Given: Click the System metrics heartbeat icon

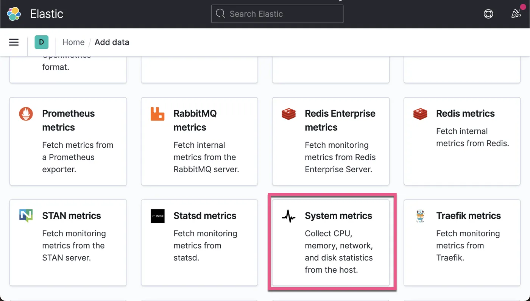Looking at the screenshot, I should [x=289, y=216].
